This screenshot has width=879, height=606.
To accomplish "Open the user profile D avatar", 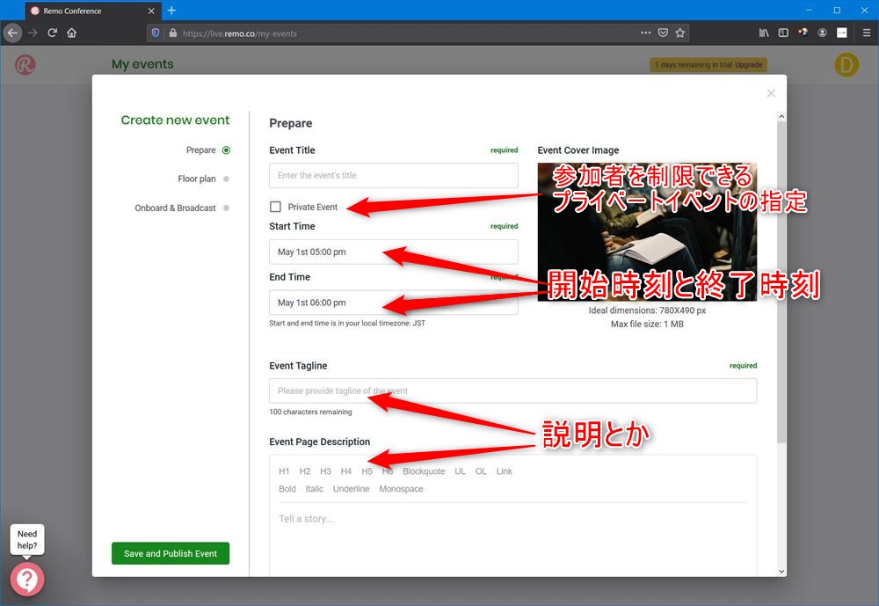I will (x=846, y=64).
